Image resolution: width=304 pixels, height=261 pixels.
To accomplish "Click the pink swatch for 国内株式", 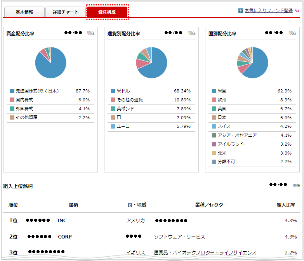I will 12,100.
